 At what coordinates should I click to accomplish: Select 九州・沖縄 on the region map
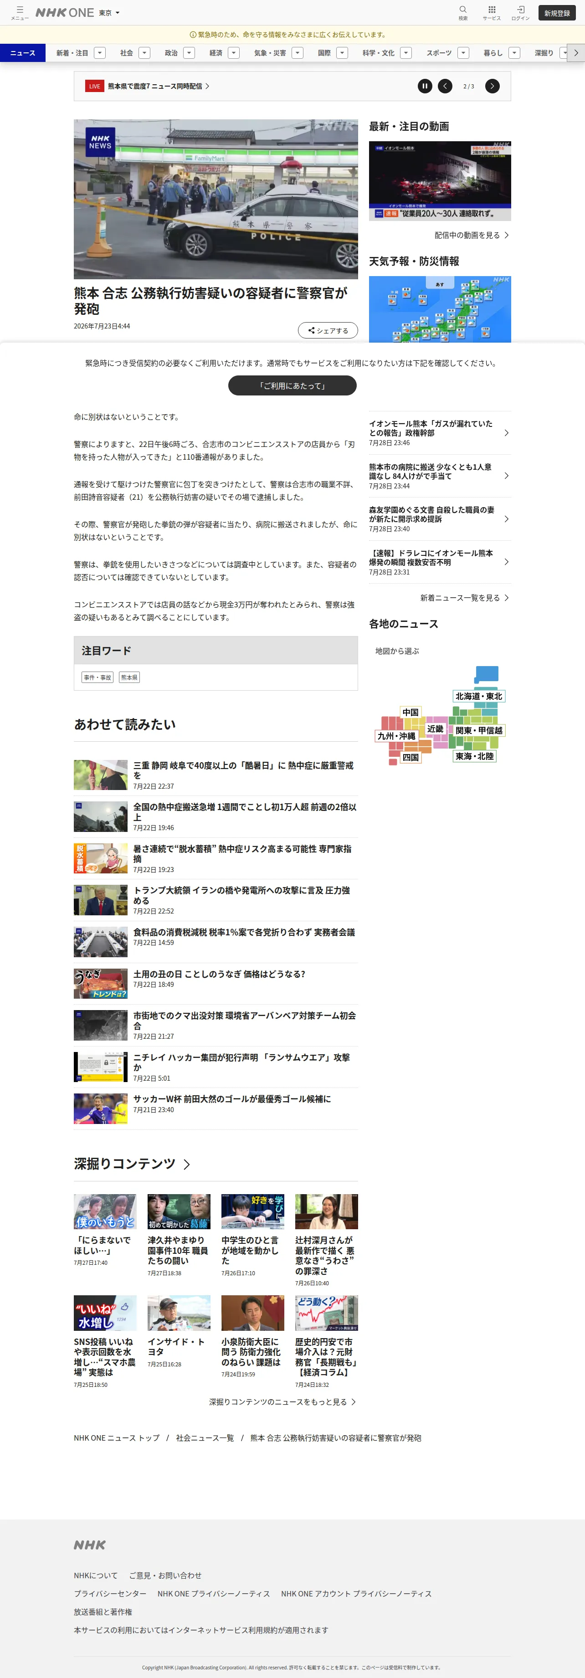coord(397,736)
